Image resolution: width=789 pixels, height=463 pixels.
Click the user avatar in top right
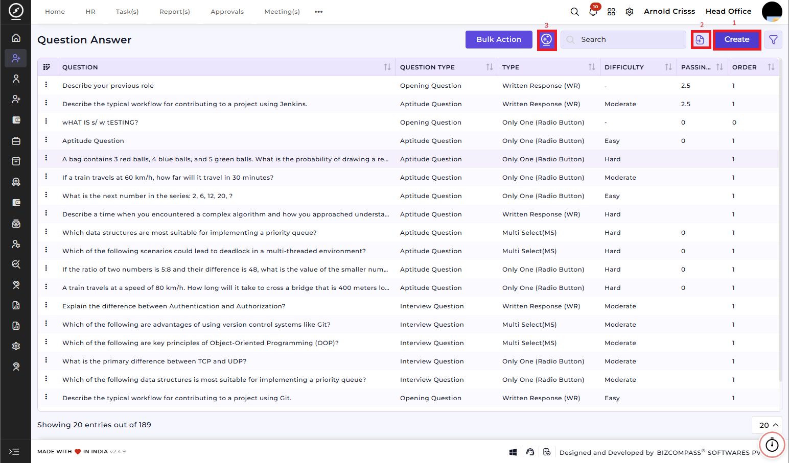772,11
